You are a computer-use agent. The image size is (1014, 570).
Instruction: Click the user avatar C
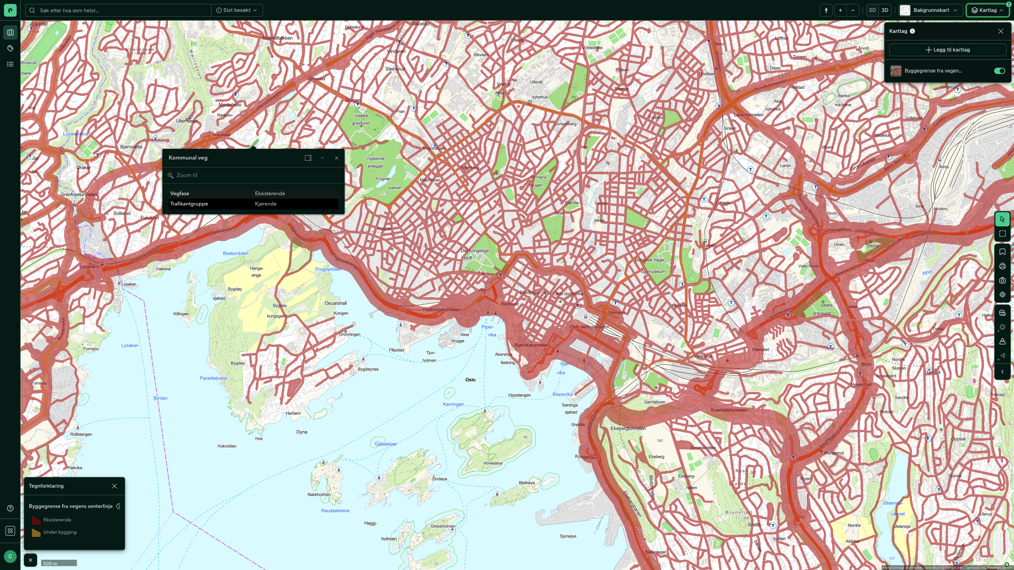pyautogui.click(x=10, y=556)
